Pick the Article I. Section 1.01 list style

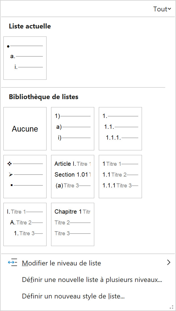pyautogui.click(x=73, y=177)
